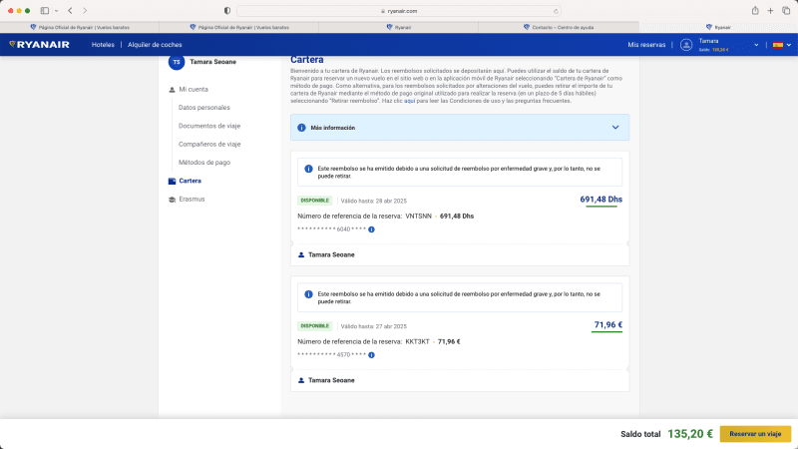Viewport: 798px width, 449px height.
Task: Click the Tamara account name in header
Action: [708, 41]
